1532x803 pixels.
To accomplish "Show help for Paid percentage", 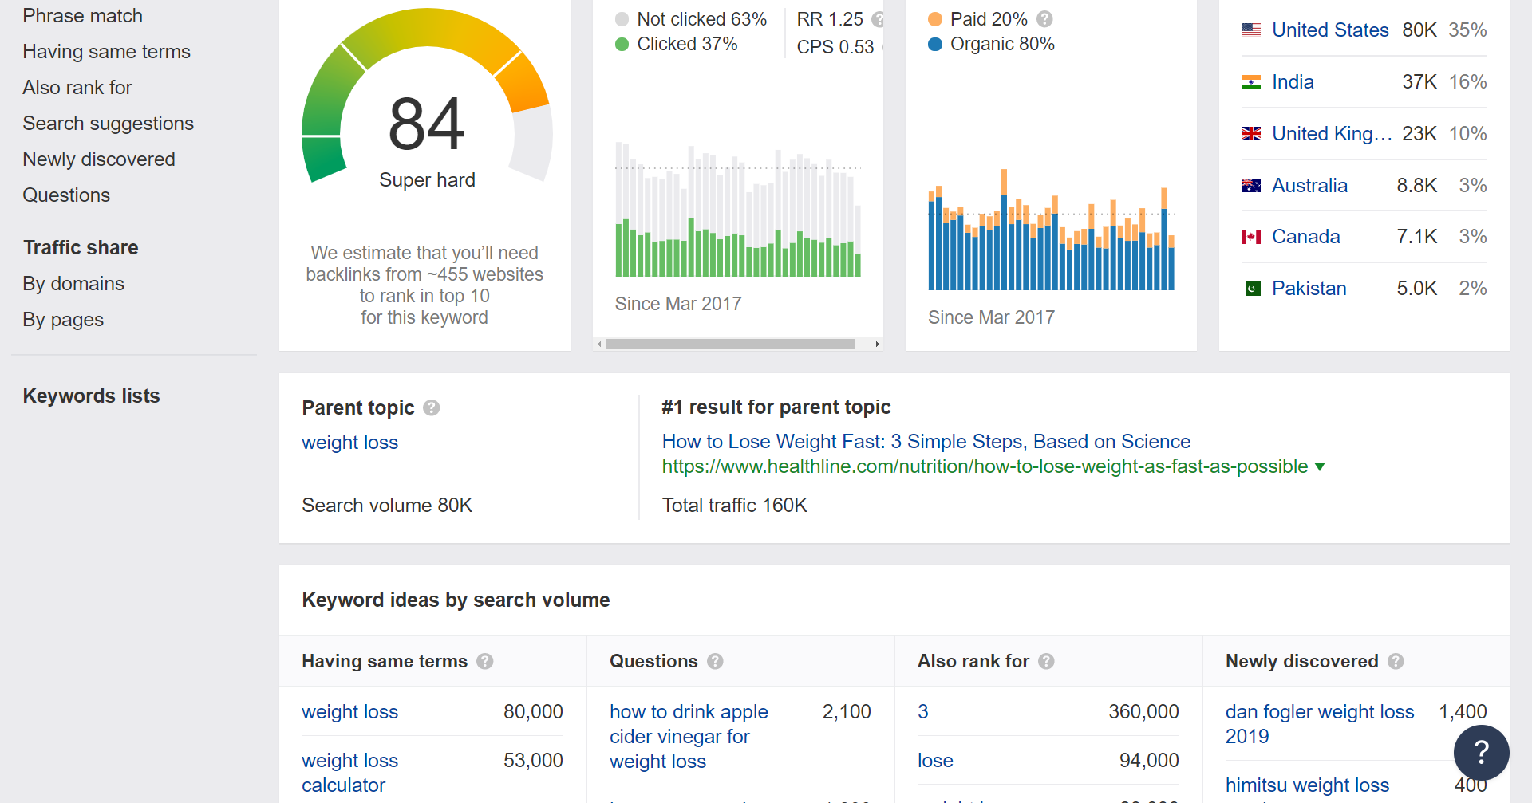I will (1044, 18).
